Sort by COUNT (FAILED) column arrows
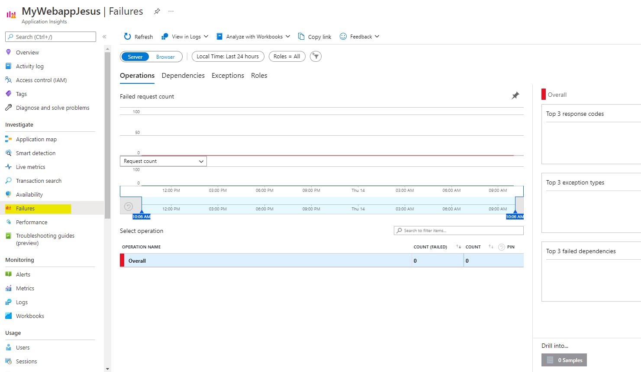 (x=458, y=247)
